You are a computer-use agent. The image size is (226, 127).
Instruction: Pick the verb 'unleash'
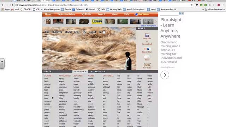click(x=91, y=118)
